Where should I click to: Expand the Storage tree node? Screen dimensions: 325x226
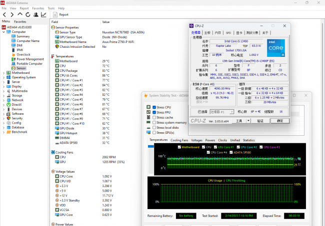3,96
